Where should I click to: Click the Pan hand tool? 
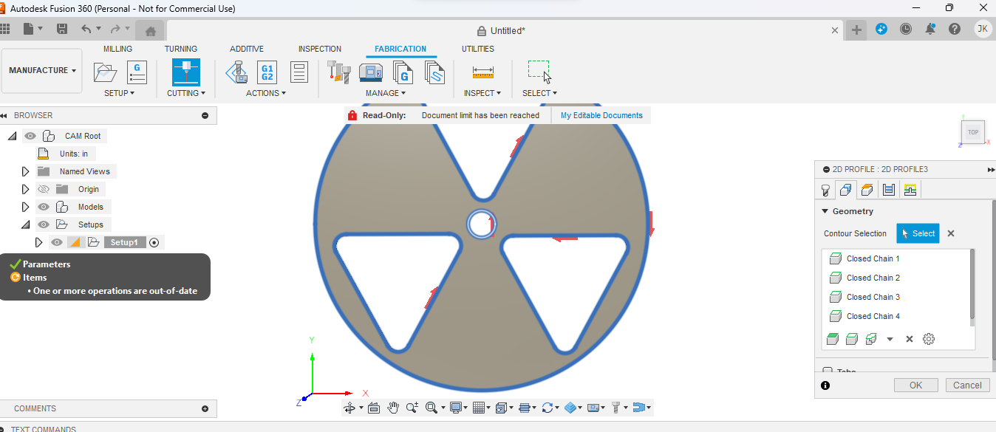(x=393, y=408)
